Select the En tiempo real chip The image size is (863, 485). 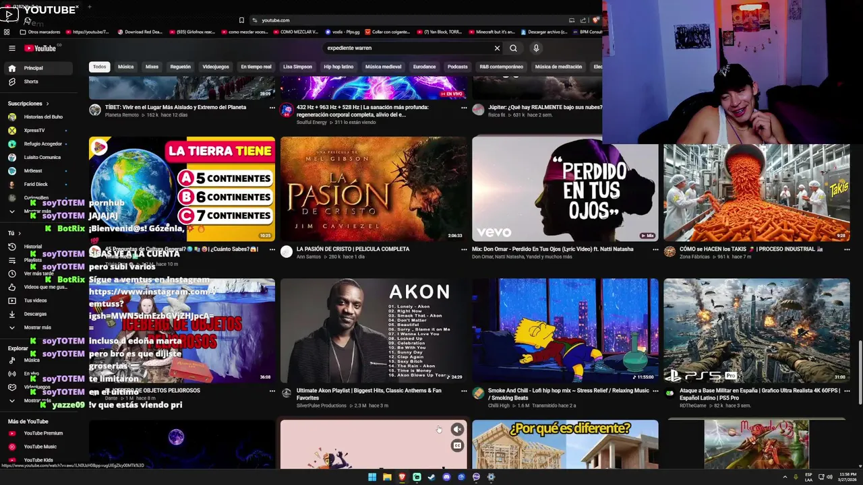pyautogui.click(x=256, y=67)
